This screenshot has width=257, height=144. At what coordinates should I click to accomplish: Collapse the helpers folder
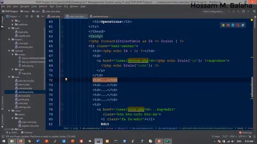pyautogui.click(x=9, y=40)
